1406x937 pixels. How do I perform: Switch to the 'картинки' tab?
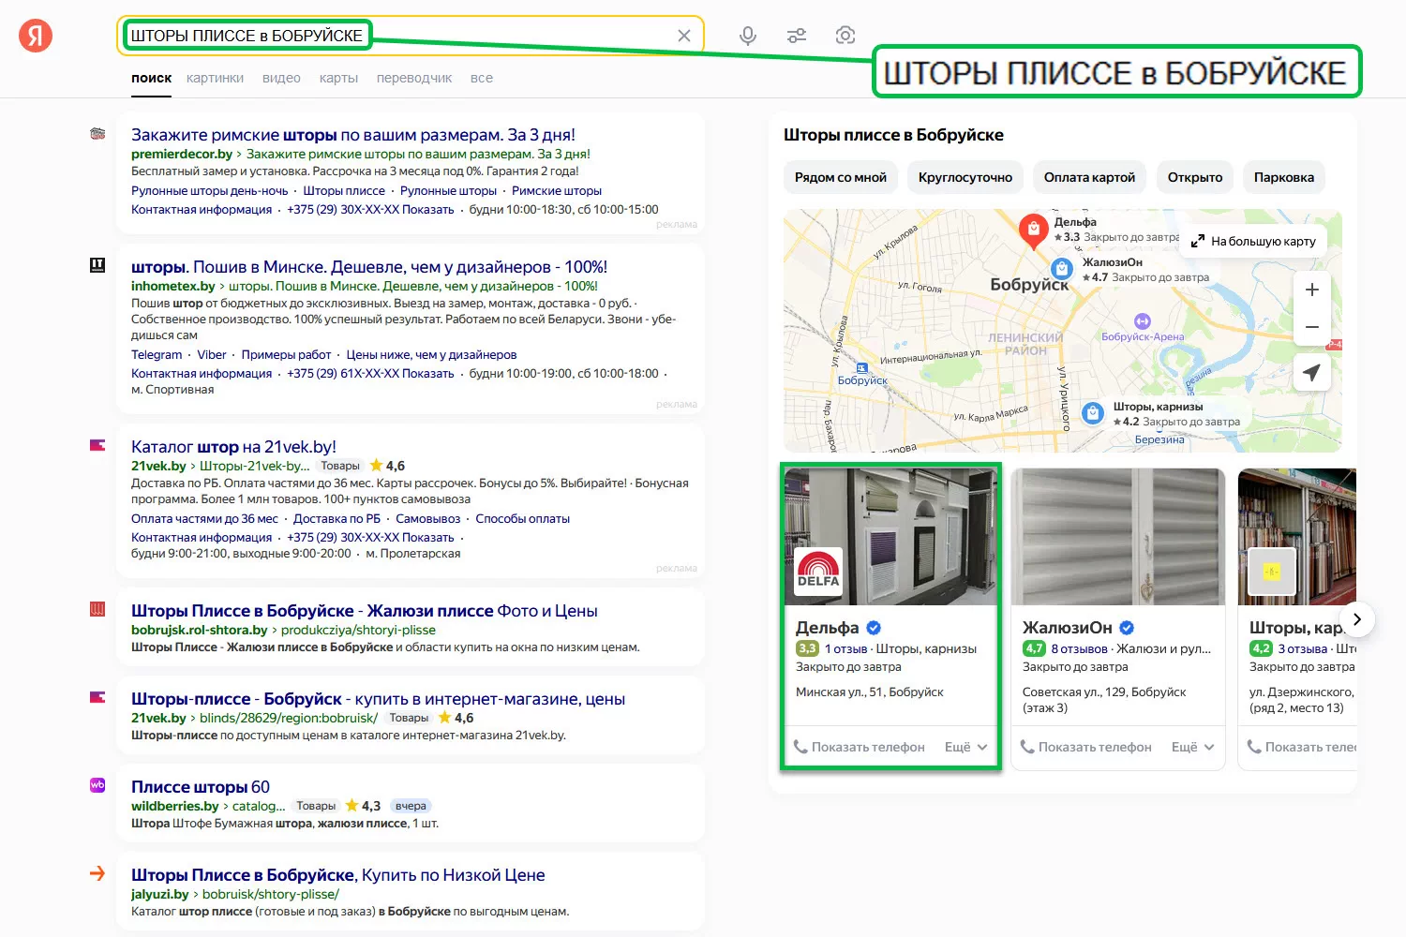tap(215, 78)
